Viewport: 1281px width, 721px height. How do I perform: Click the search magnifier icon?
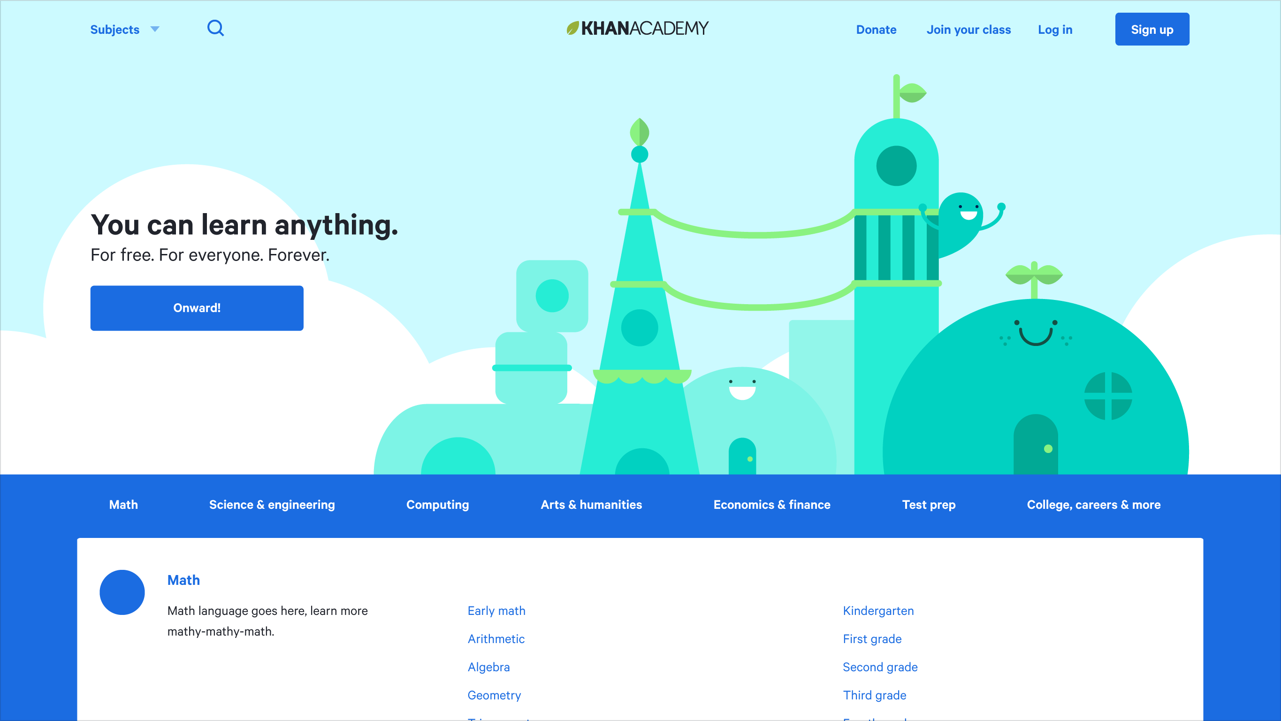pyautogui.click(x=215, y=28)
